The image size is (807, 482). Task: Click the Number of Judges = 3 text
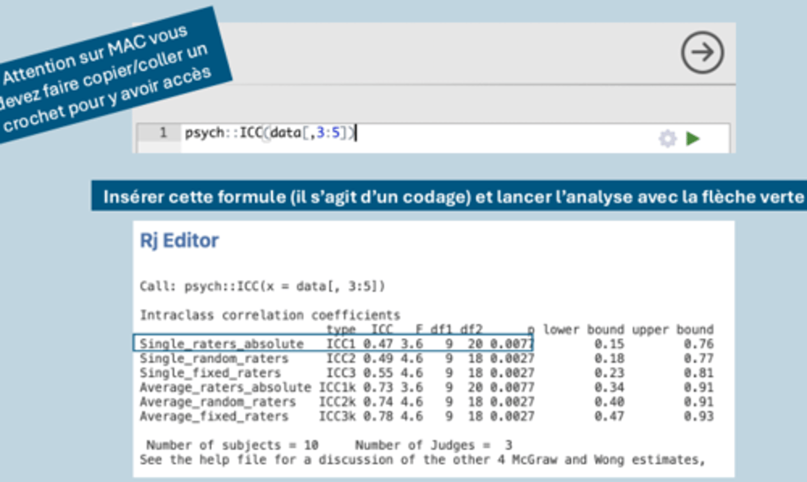(434, 445)
